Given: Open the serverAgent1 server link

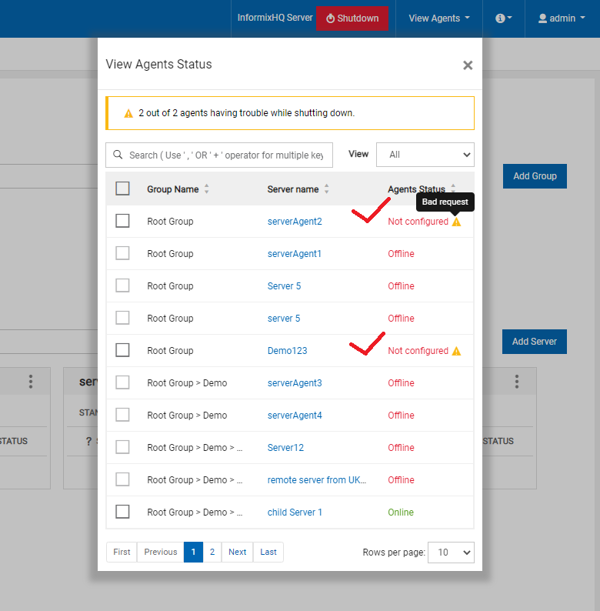Looking at the screenshot, I should (x=294, y=254).
